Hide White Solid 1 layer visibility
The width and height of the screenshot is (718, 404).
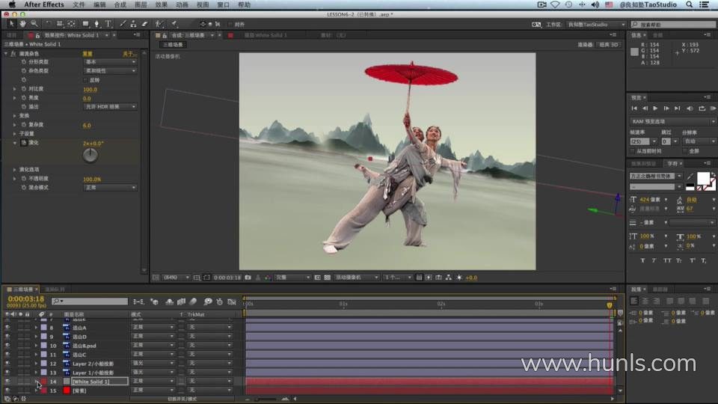[7, 382]
